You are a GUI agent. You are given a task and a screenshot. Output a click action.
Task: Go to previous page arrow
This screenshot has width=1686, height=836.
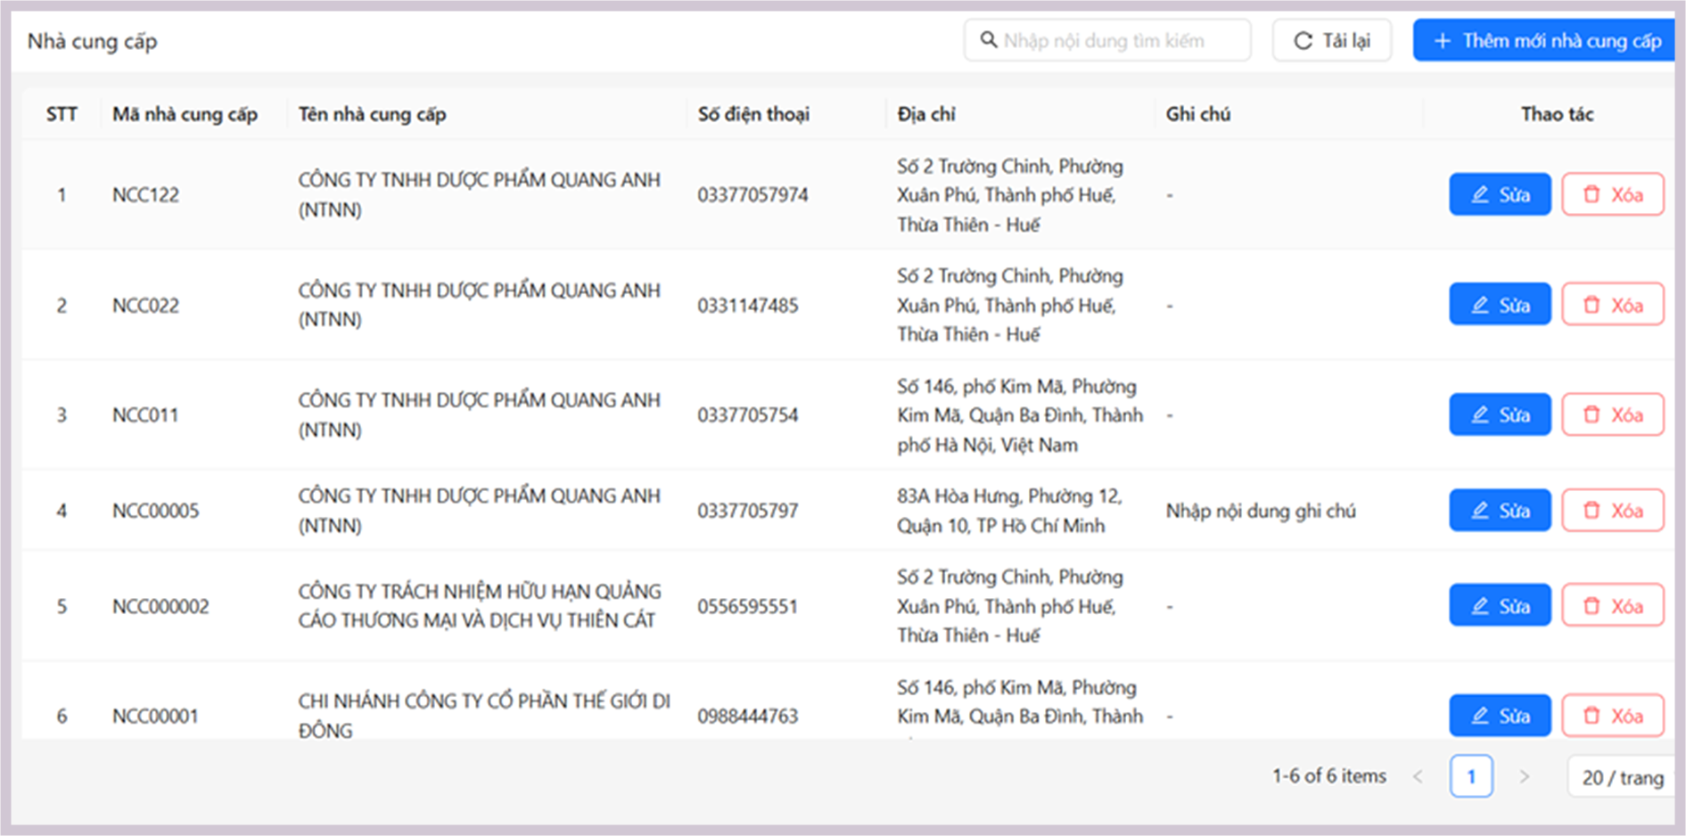(x=1418, y=777)
